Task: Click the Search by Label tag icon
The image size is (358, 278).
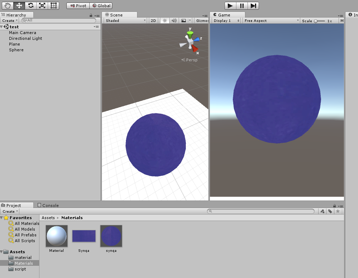Action: (x=330, y=211)
